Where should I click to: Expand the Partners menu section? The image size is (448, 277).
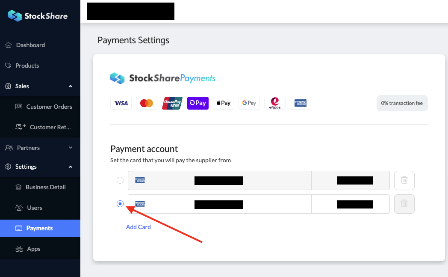click(x=71, y=148)
